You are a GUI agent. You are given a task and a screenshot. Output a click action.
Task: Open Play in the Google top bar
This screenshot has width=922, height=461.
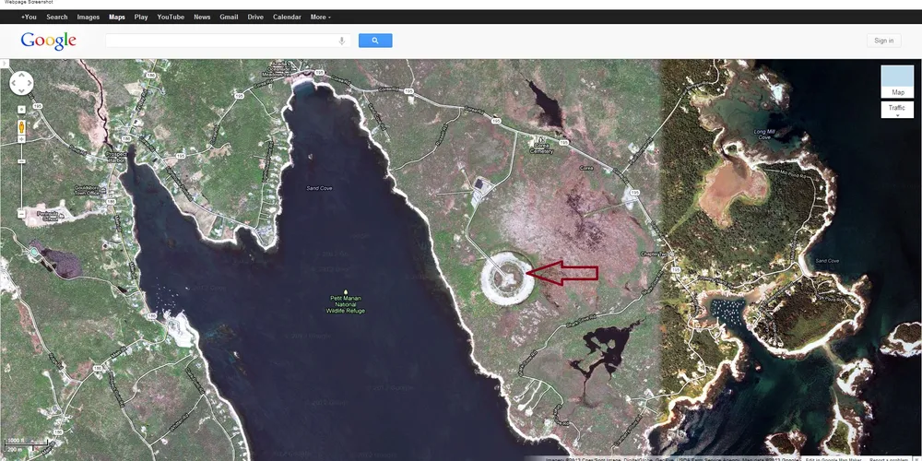[141, 17]
